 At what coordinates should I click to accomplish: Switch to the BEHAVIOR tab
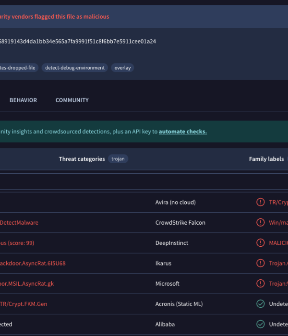23,100
